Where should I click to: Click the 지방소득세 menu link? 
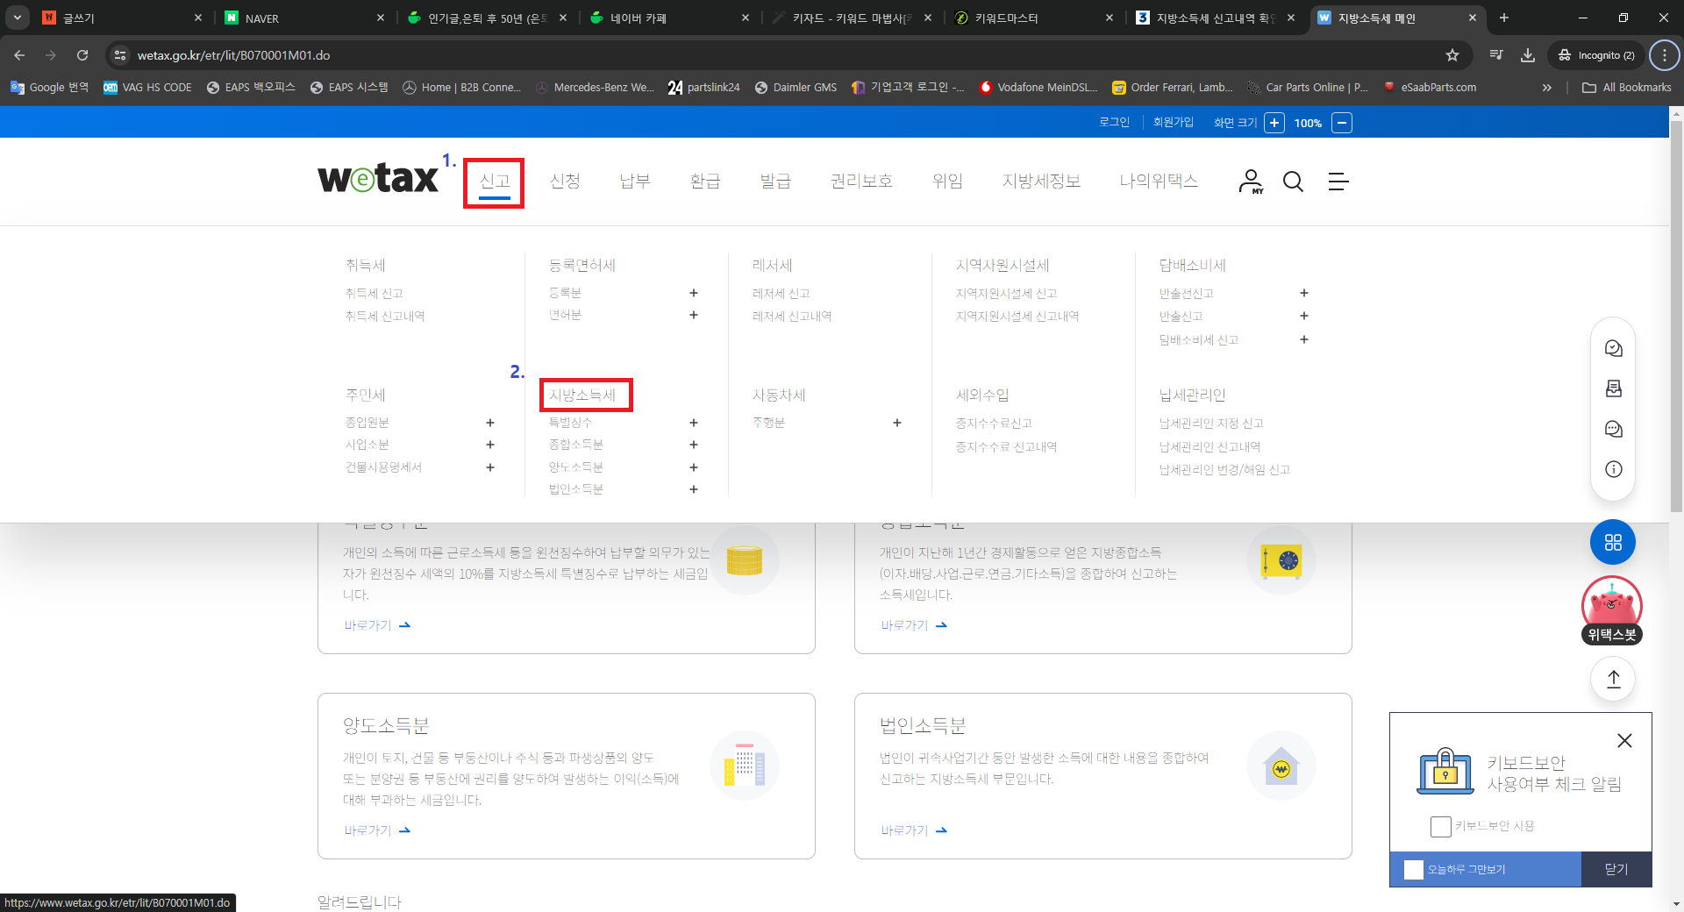585,395
